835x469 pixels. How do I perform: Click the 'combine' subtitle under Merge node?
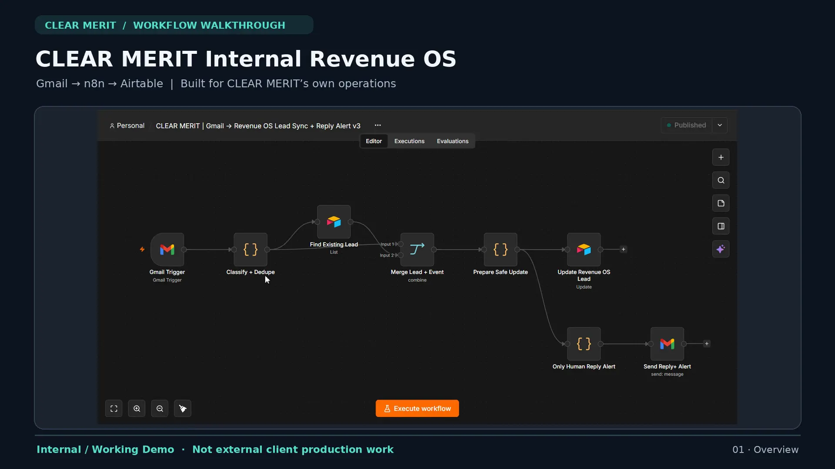click(417, 280)
